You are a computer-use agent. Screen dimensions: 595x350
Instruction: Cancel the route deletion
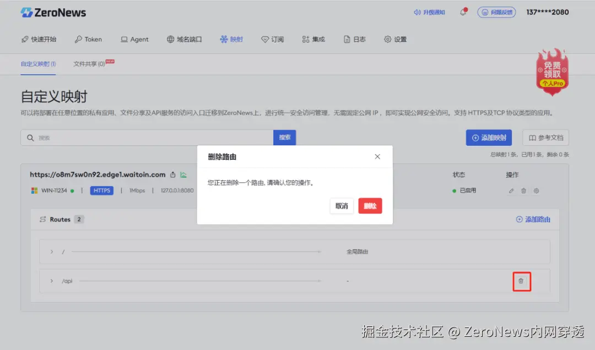(342, 206)
